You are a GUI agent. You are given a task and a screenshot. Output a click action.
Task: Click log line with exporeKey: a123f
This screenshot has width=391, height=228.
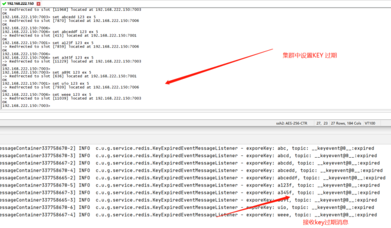point(190,185)
